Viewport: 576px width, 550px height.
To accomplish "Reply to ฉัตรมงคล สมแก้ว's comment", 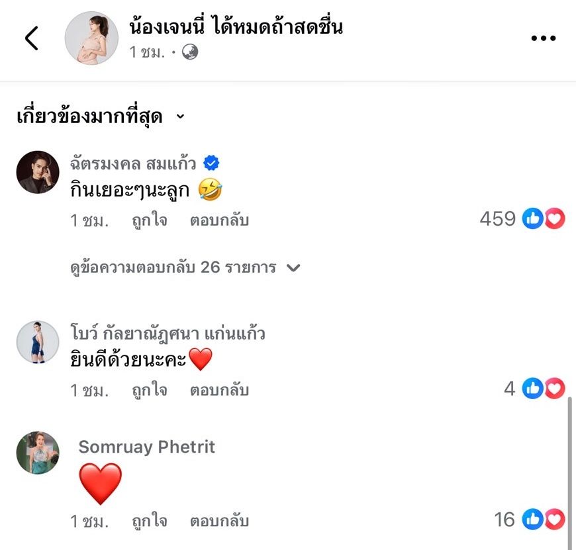I will pyautogui.click(x=219, y=220).
